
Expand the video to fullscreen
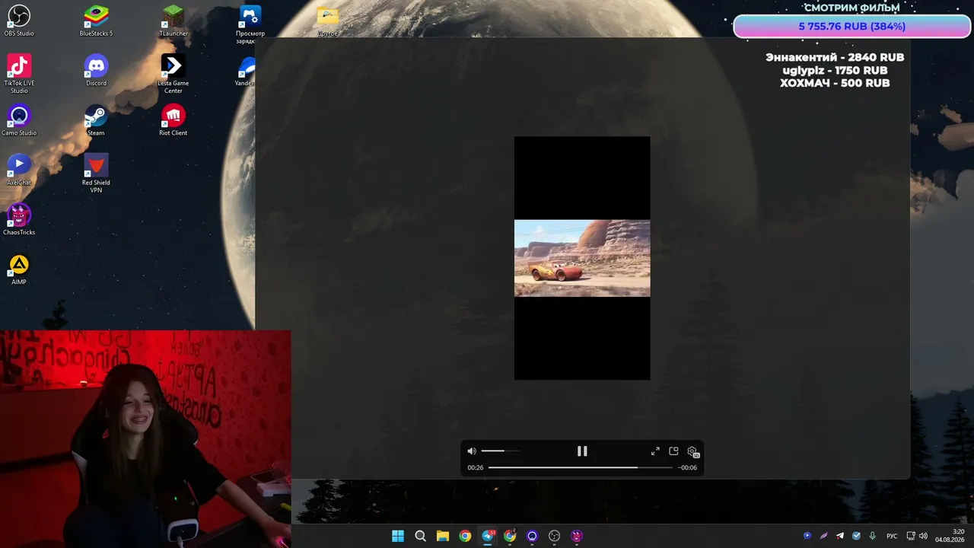point(655,451)
